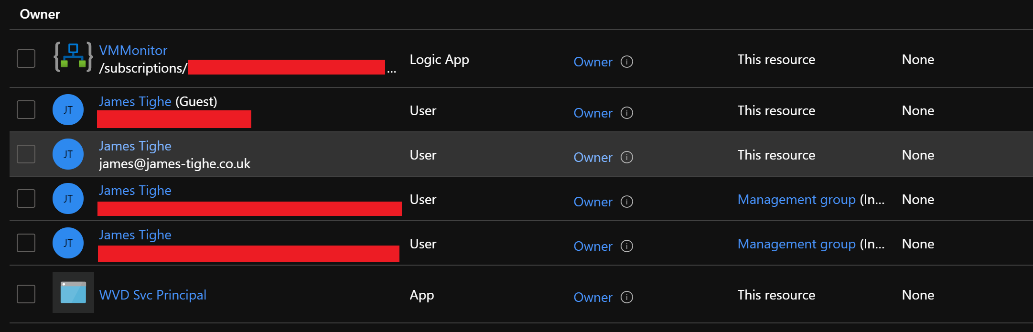Image resolution: width=1033 pixels, height=332 pixels.
Task: Click the VMMonitor Logic App icon
Action: tap(73, 57)
